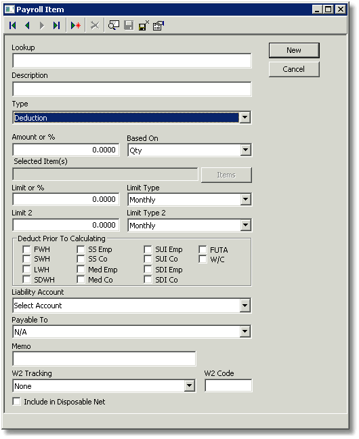Click into the Description text field

pyautogui.click(x=132, y=89)
